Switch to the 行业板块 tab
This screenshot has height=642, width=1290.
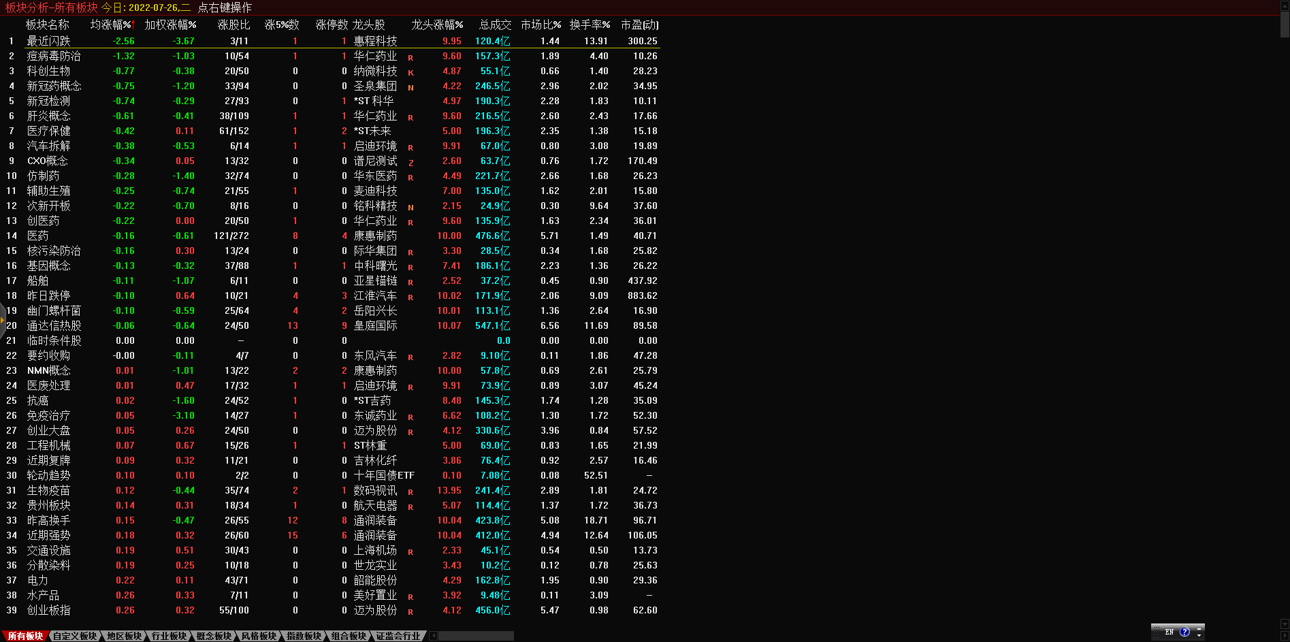coord(169,636)
